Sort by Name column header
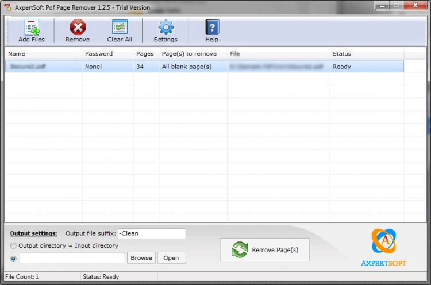This screenshot has height=285, width=431. (43, 54)
